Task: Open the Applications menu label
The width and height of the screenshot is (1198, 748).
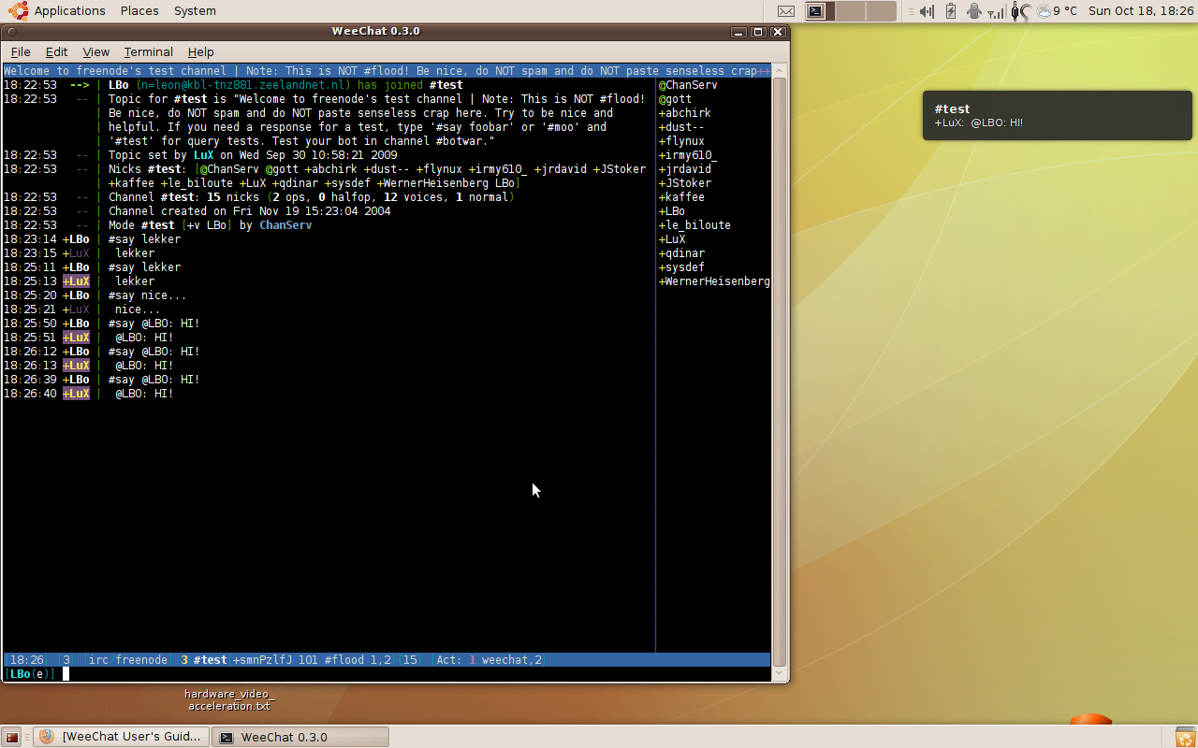Action: (x=70, y=11)
